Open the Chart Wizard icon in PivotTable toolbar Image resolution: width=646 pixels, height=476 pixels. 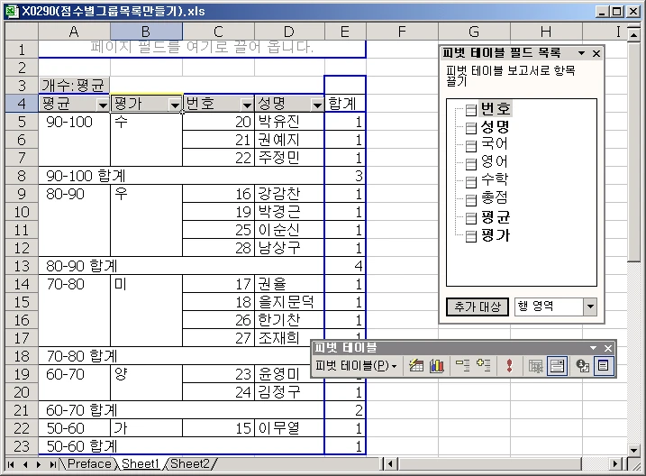click(x=437, y=365)
